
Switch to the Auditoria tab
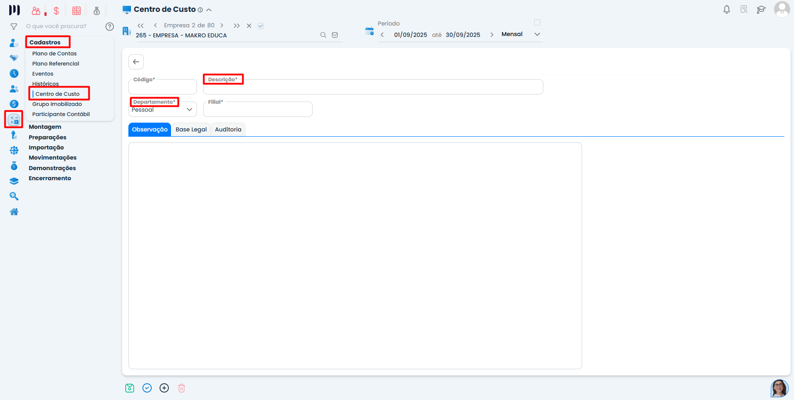coord(228,130)
